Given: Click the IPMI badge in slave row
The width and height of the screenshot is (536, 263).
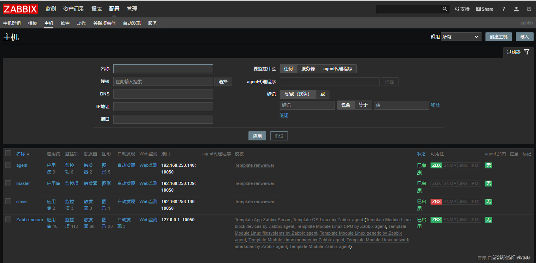Looking at the screenshot, I should click(475, 202).
